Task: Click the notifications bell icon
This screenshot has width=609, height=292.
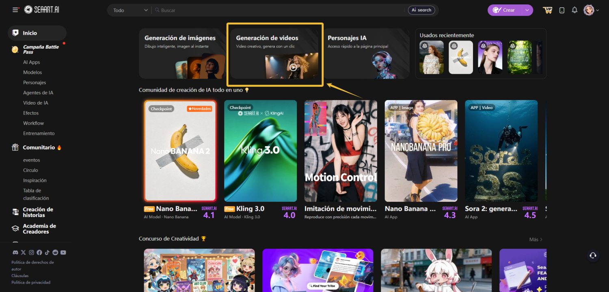Action: (574, 10)
